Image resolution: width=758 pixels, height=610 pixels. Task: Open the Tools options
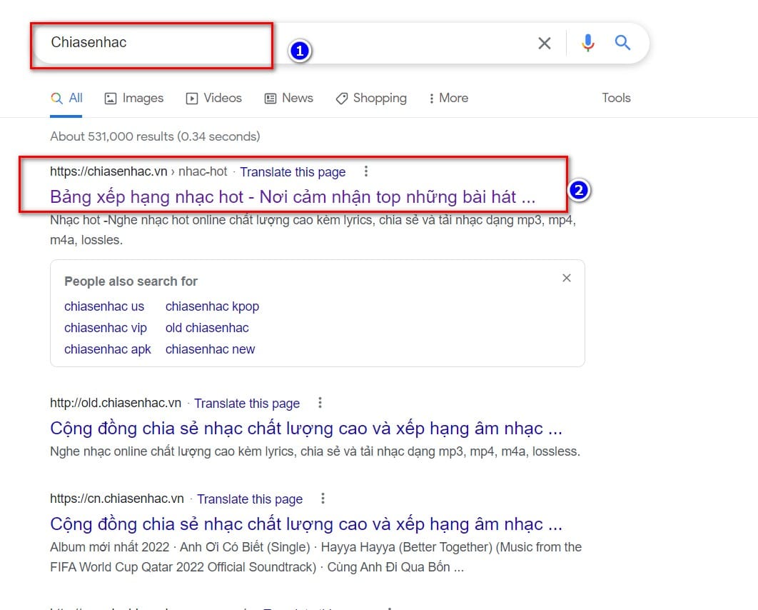pyautogui.click(x=616, y=98)
